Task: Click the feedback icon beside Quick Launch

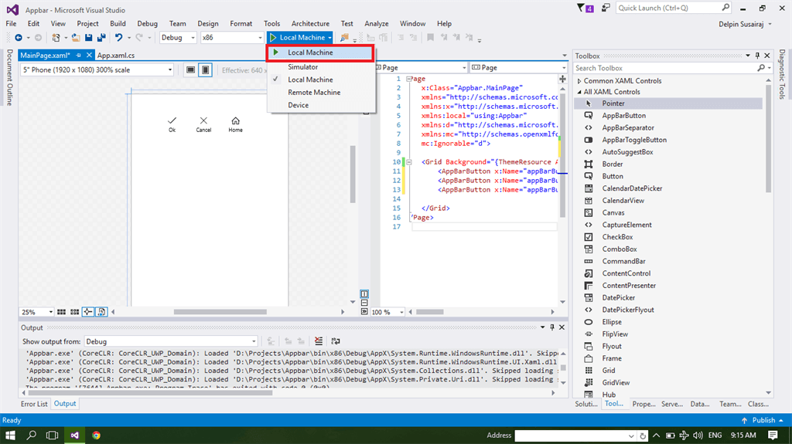Action: tap(606, 8)
